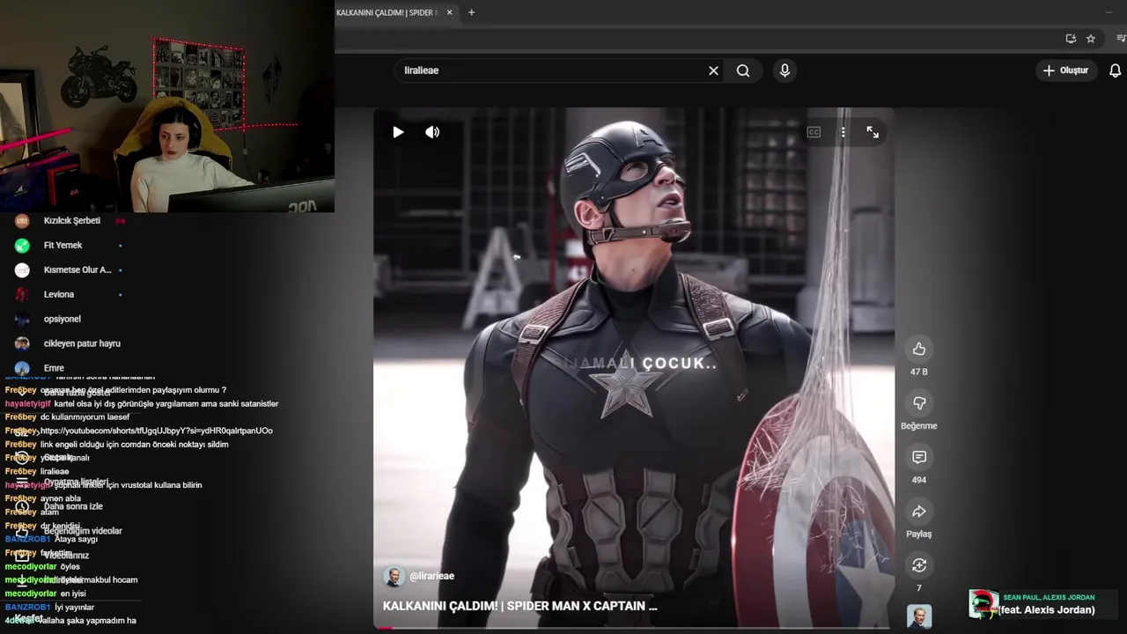Open the notifications bell
The image size is (1127, 634).
point(1115,70)
